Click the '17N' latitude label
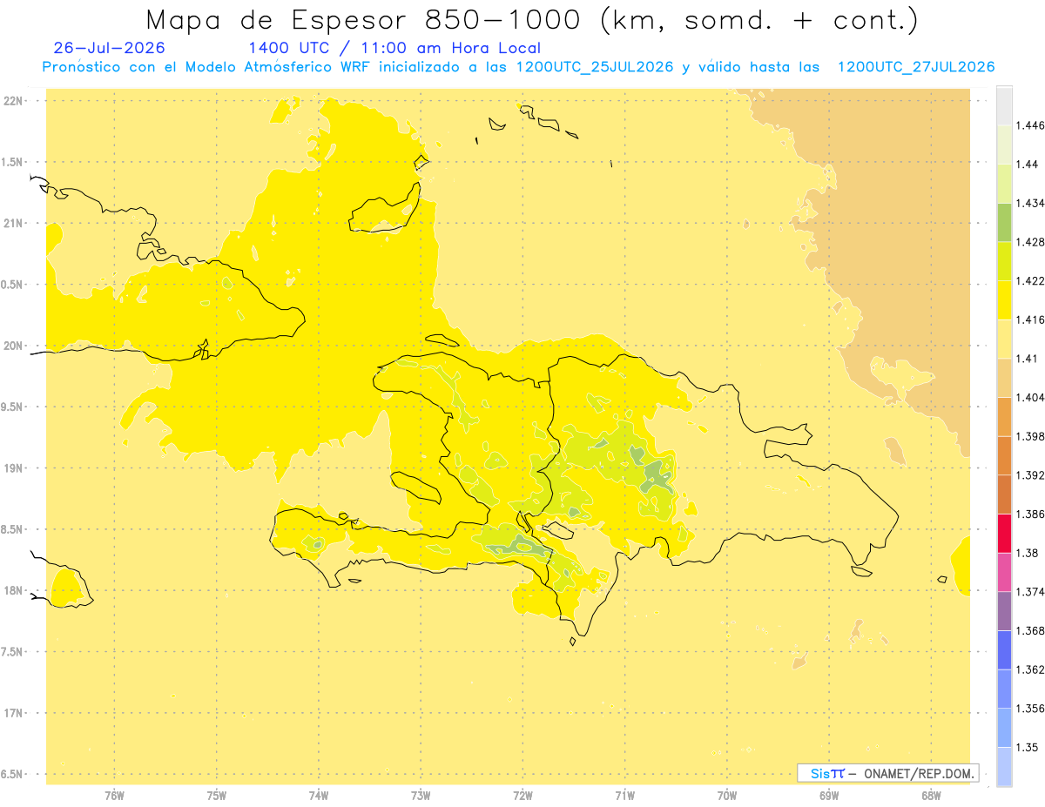Viewport: 1045px width, 807px height. pyautogui.click(x=13, y=713)
